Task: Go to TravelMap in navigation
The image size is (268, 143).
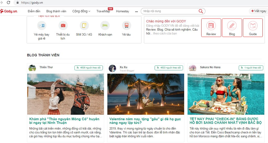Action: [x=103, y=11]
